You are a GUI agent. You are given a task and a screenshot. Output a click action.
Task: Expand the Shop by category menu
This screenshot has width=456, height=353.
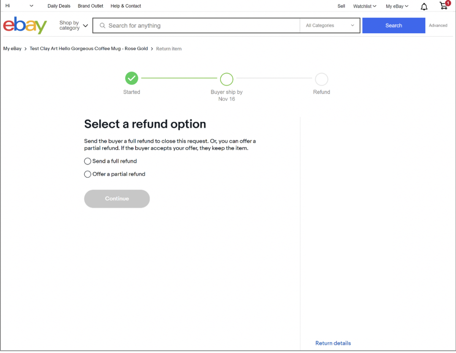[73, 26]
